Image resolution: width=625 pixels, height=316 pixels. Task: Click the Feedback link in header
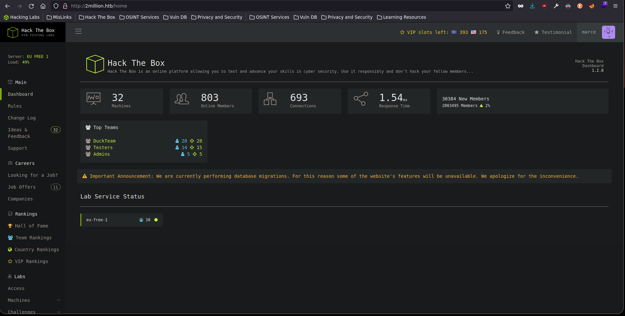(x=510, y=32)
